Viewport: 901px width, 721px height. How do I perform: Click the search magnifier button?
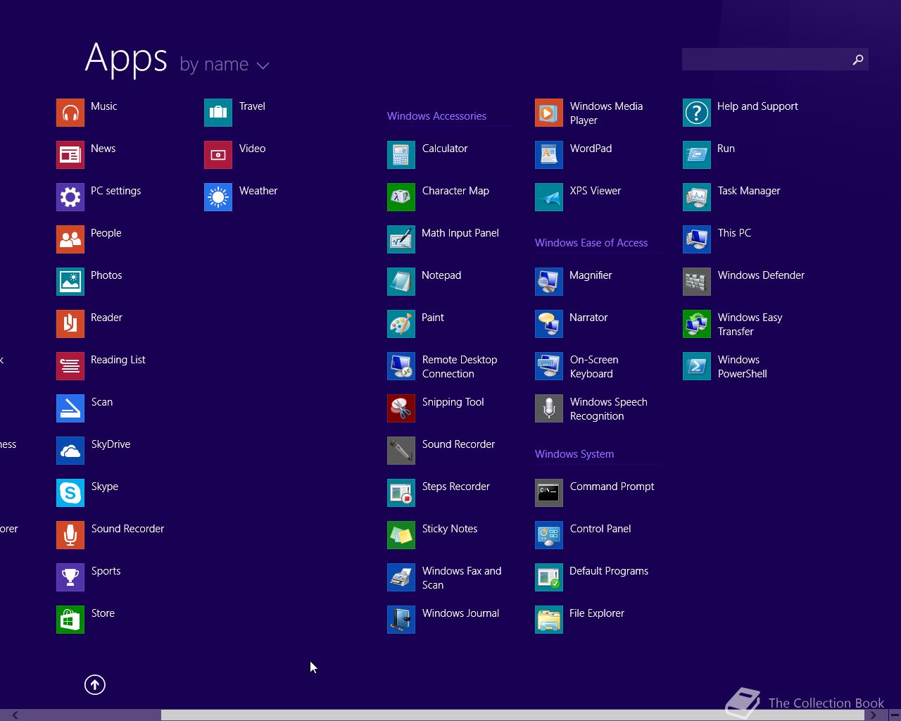point(857,60)
